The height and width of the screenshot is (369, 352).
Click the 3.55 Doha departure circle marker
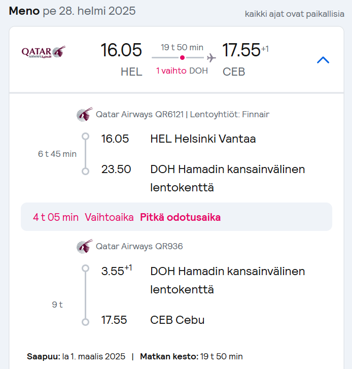pyautogui.click(x=85, y=269)
